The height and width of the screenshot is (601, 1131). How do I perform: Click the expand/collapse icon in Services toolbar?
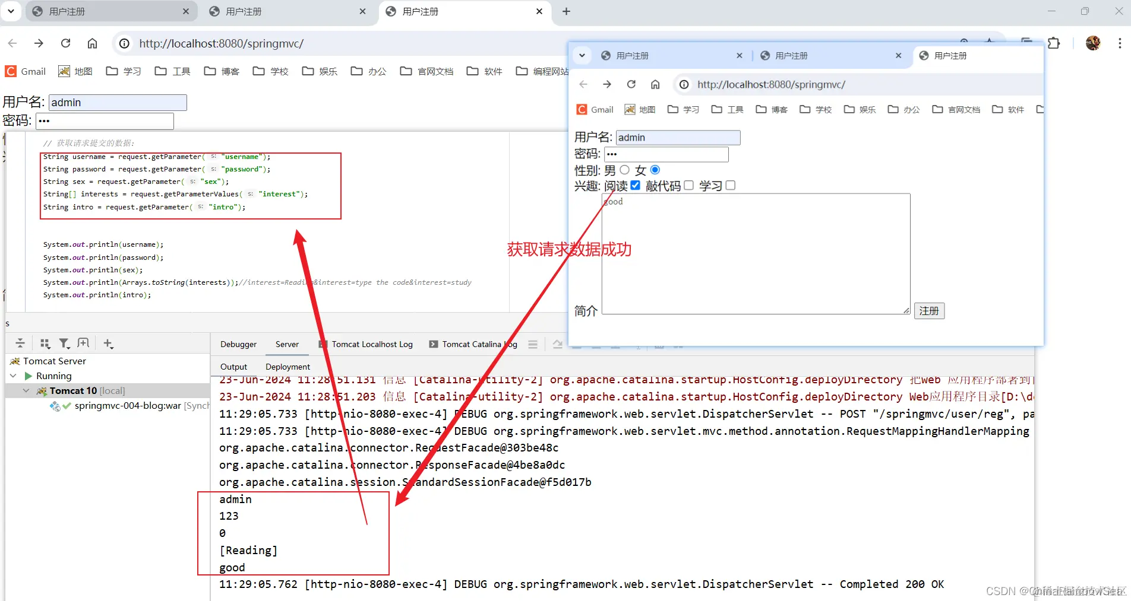(x=20, y=343)
